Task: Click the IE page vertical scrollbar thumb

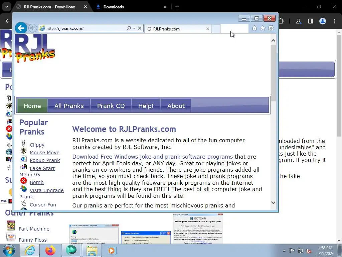Action: (273, 73)
